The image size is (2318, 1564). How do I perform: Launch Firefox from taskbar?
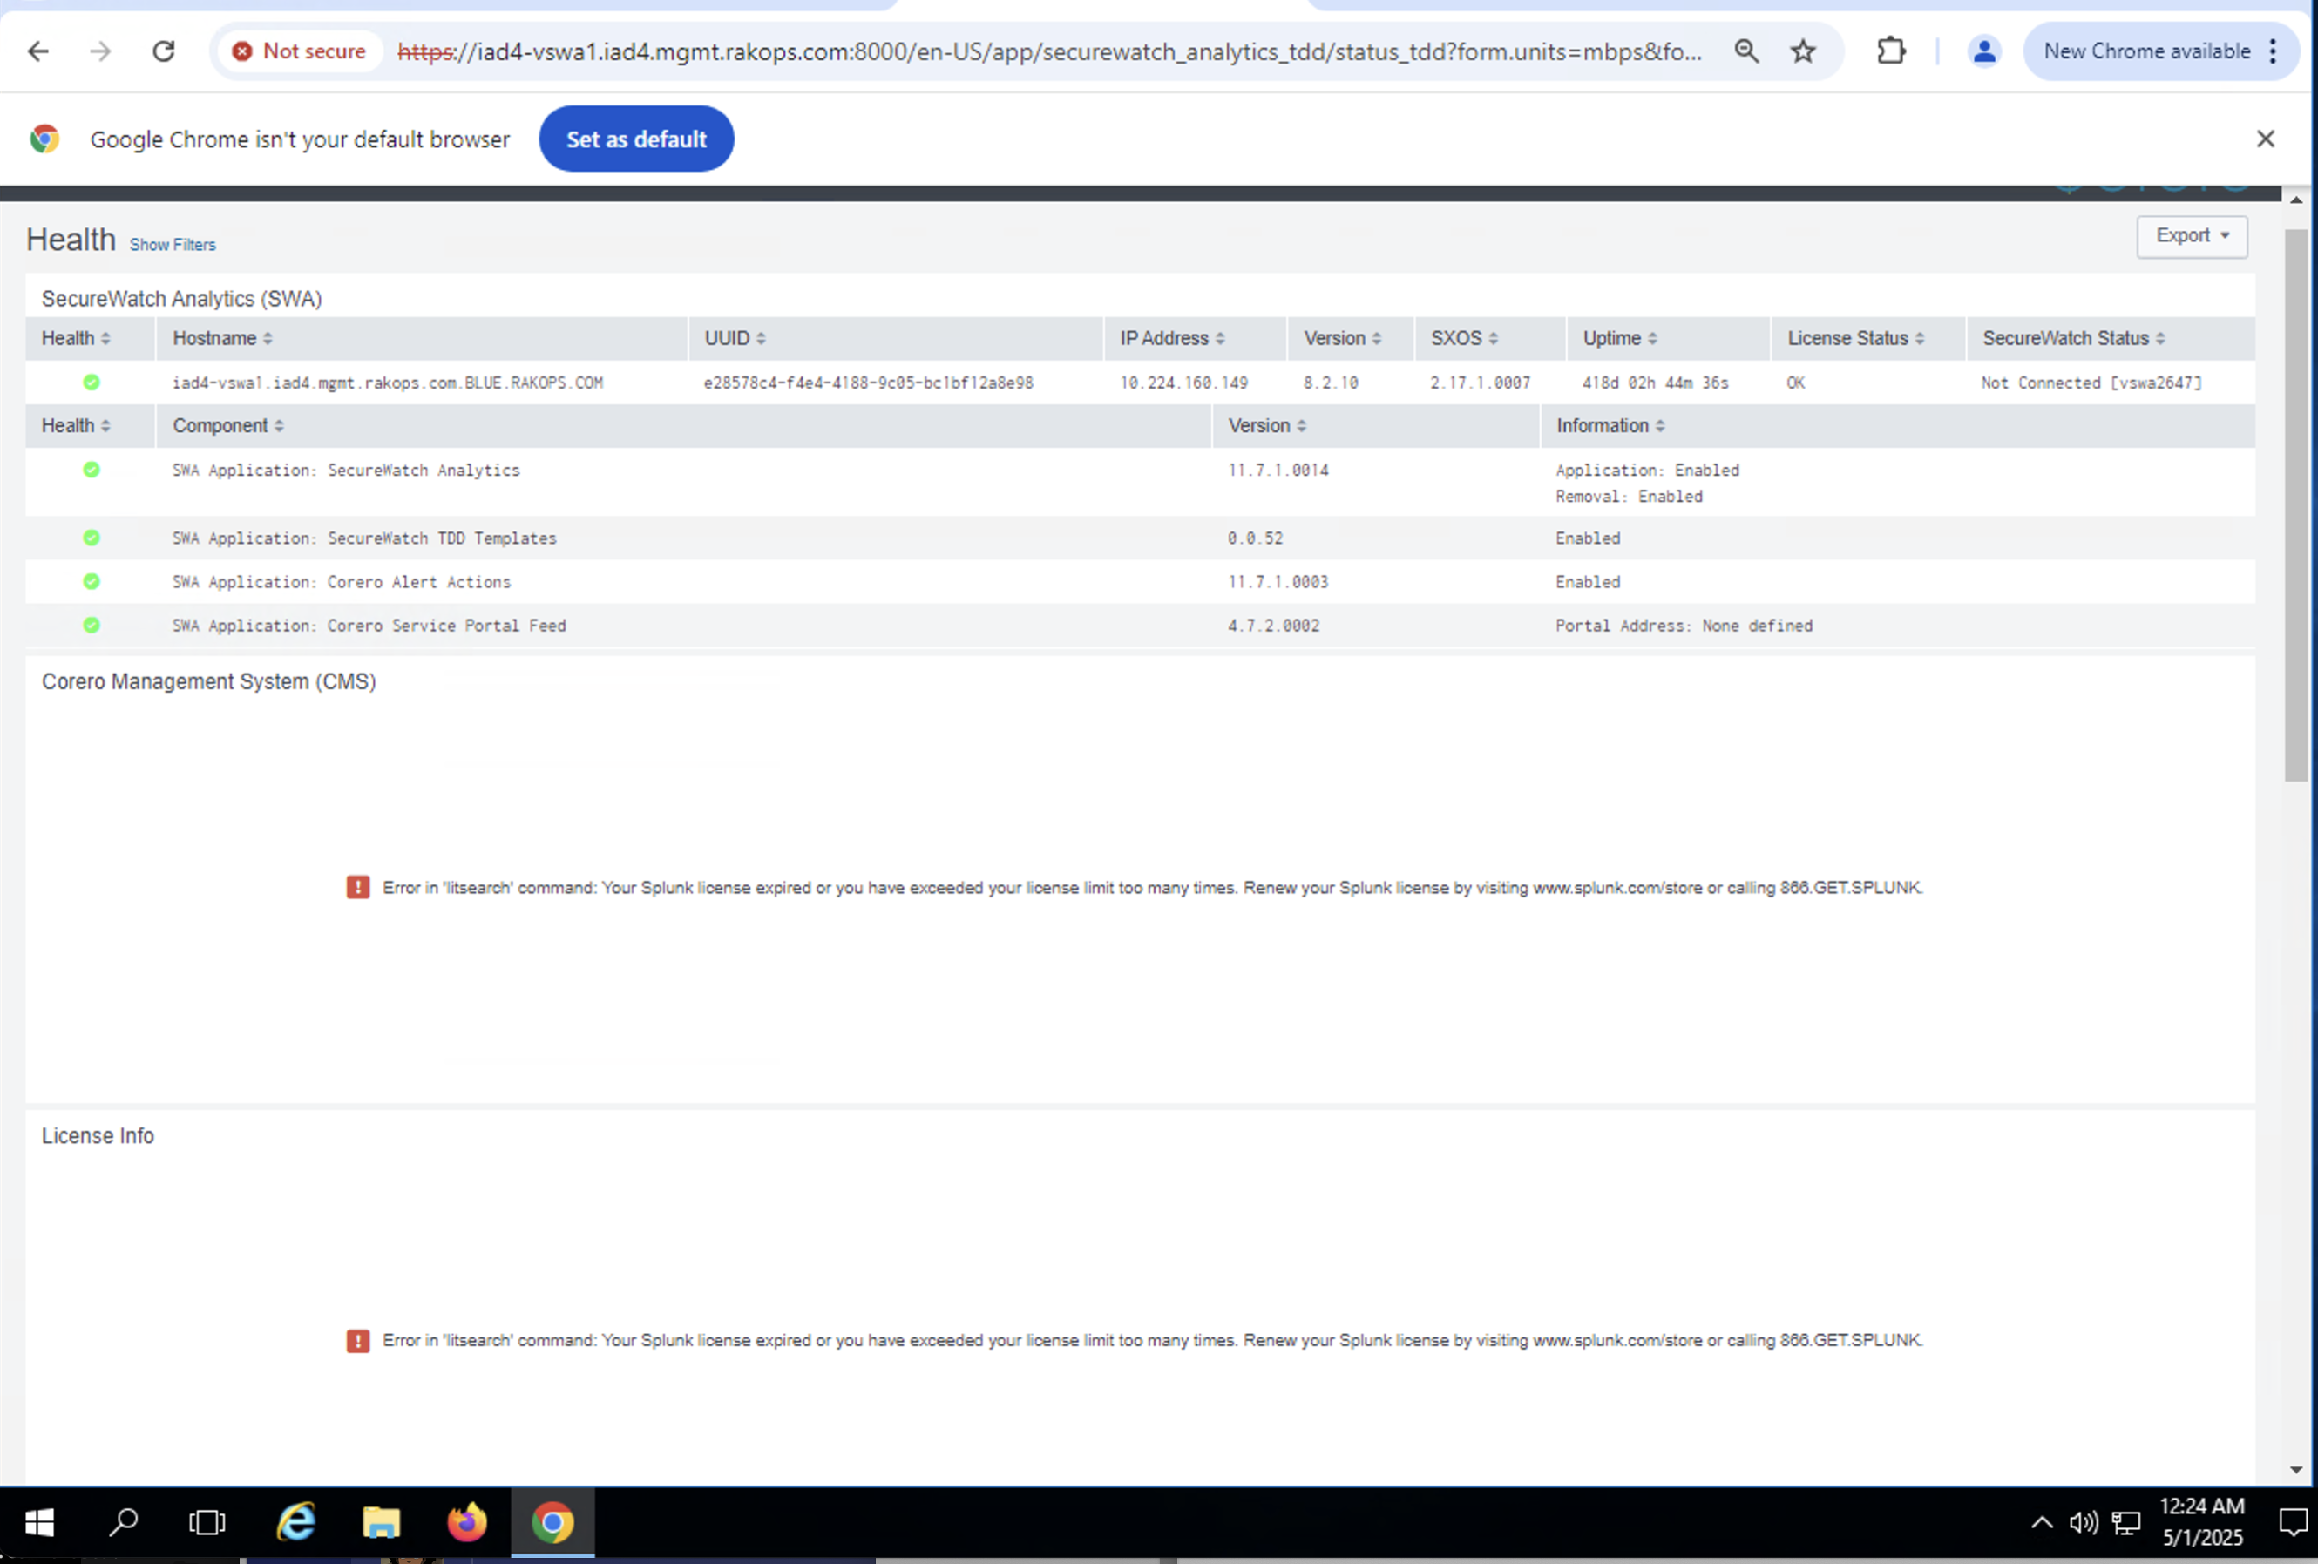[467, 1522]
